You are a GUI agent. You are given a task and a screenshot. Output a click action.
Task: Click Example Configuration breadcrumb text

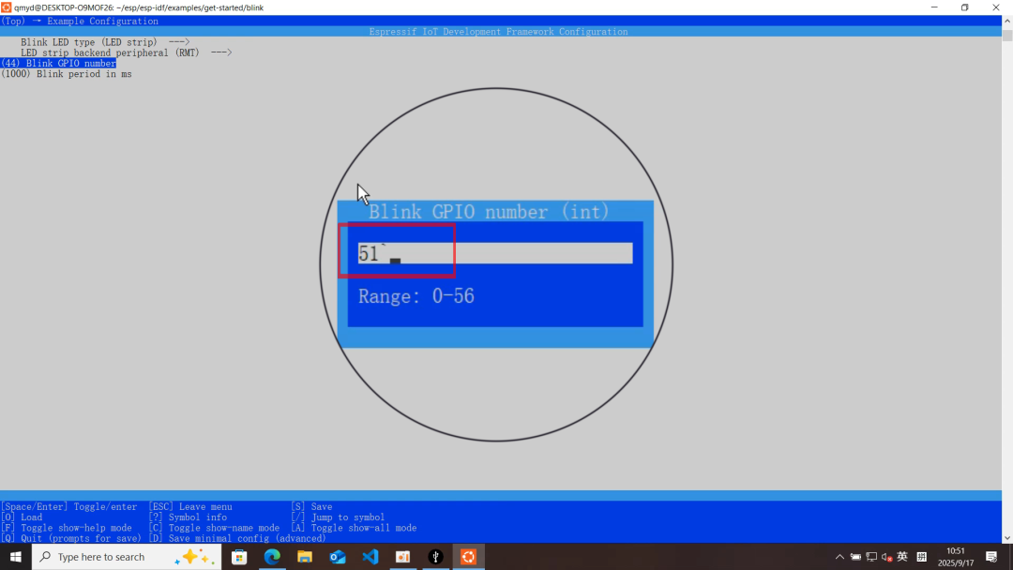coord(102,21)
